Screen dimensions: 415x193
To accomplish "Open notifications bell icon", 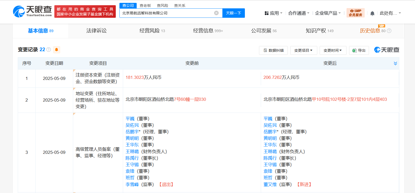I will 372,13.
